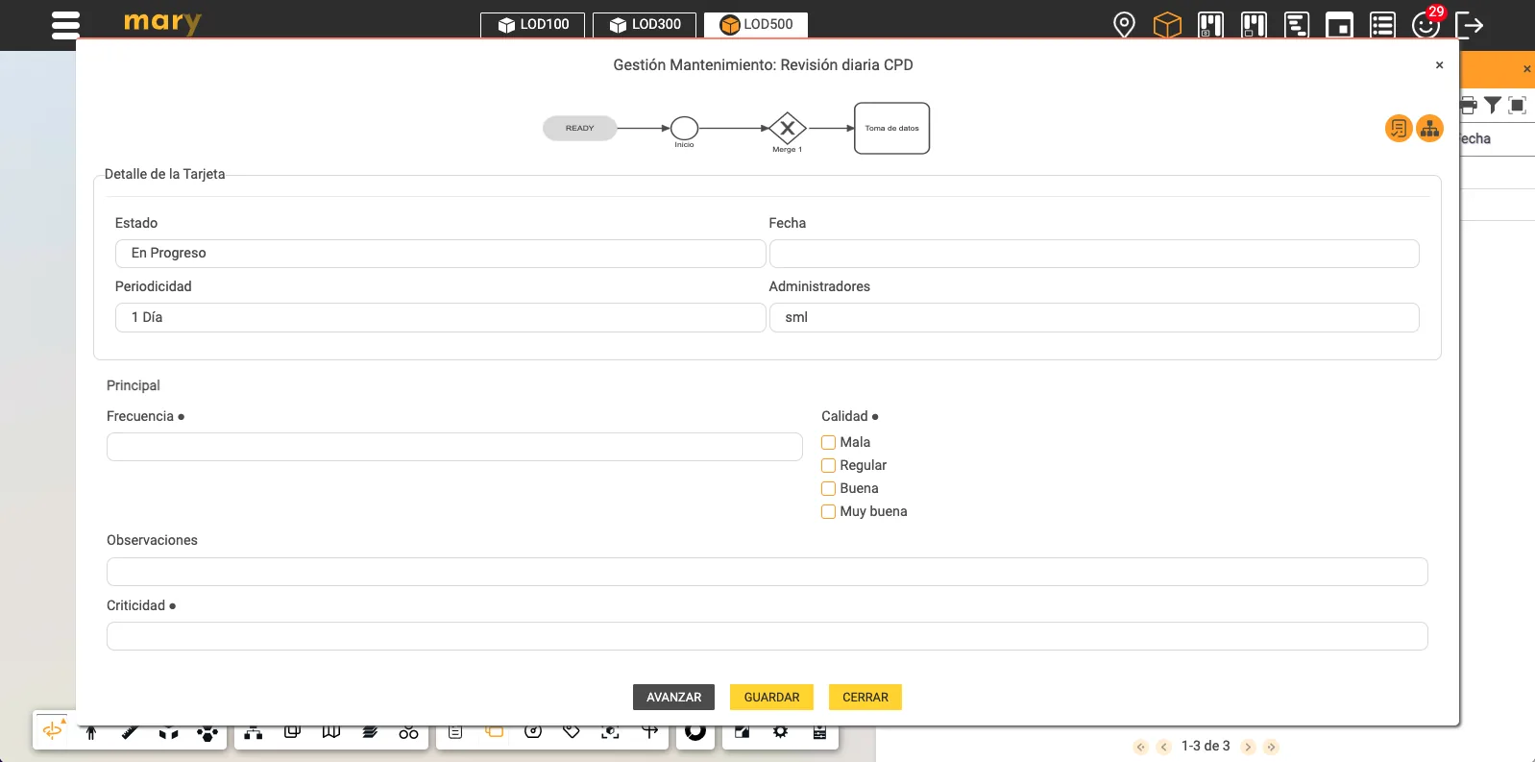Click the Frecuencia input field
This screenshot has height=762, width=1535.
tap(454, 447)
